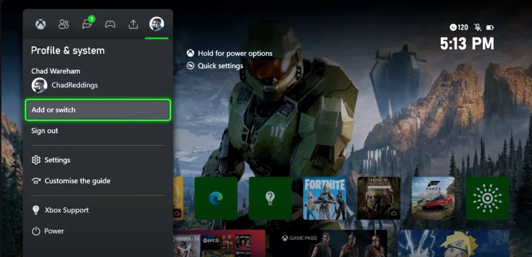Click the Chad Wareham name text
The width and height of the screenshot is (532, 257).
[56, 71]
